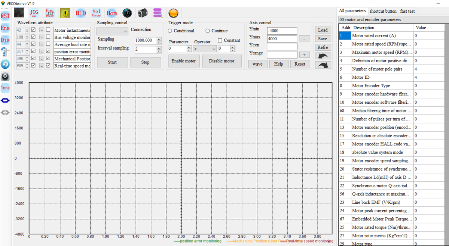Enable the Constant checkbox

point(220,40)
